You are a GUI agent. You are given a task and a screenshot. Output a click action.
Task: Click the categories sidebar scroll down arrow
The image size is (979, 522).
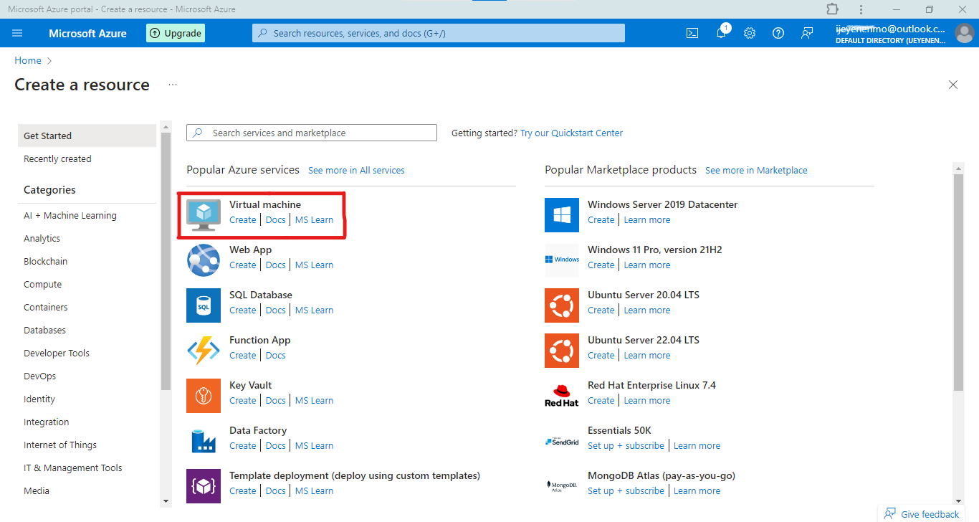tap(166, 500)
